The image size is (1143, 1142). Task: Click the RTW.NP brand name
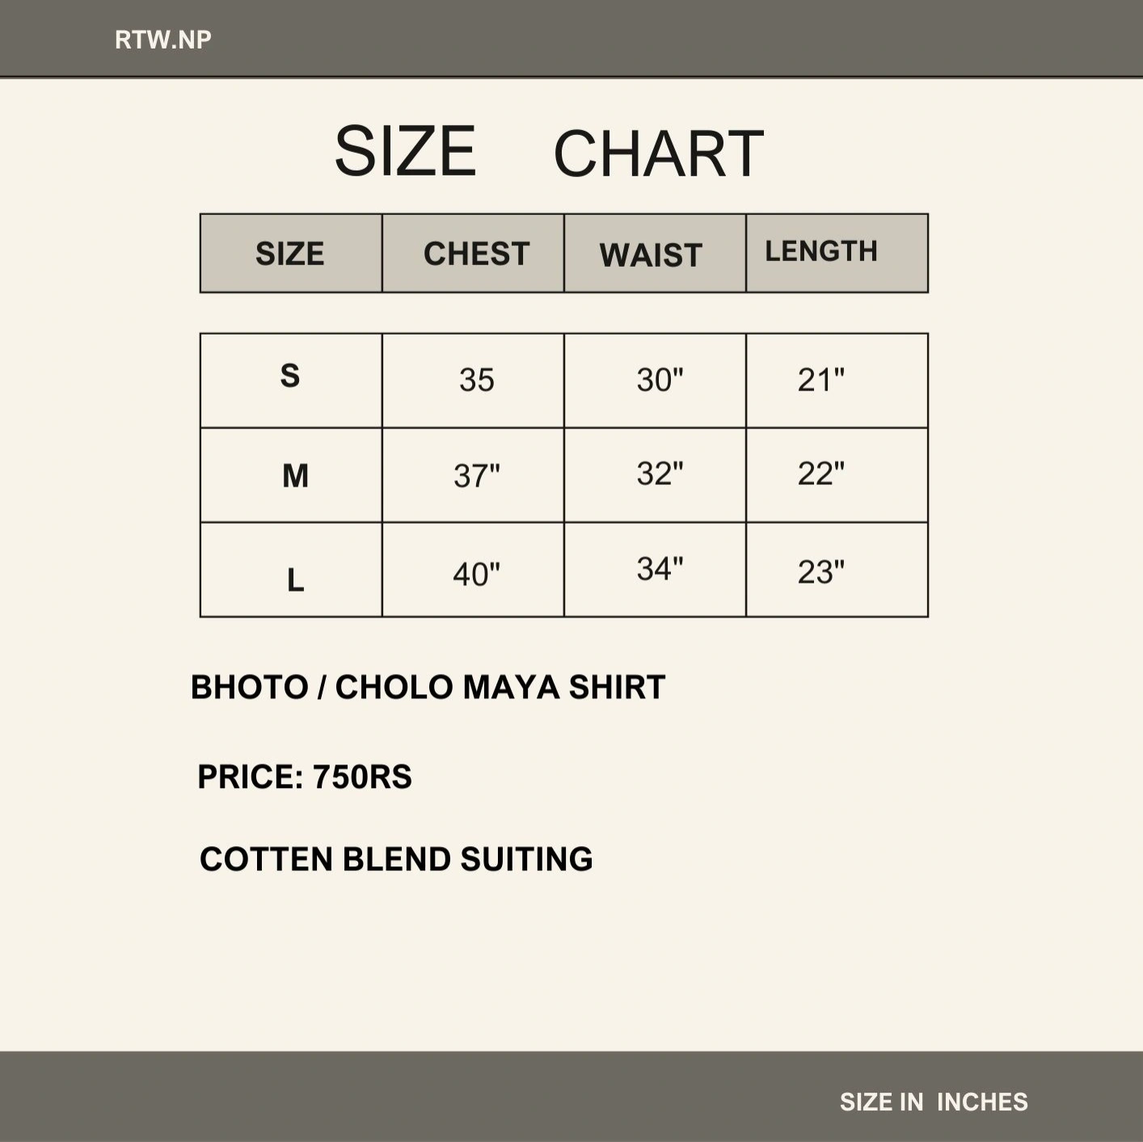click(x=163, y=40)
